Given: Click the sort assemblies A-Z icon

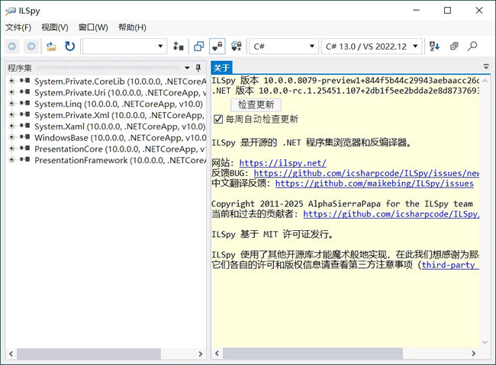Looking at the screenshot, I should pyautogui.click(x=434, y=46).
